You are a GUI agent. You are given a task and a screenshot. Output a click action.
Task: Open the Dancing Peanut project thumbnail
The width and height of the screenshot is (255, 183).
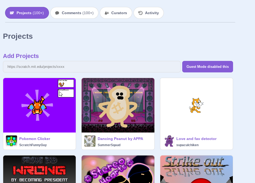pos(118,105)
